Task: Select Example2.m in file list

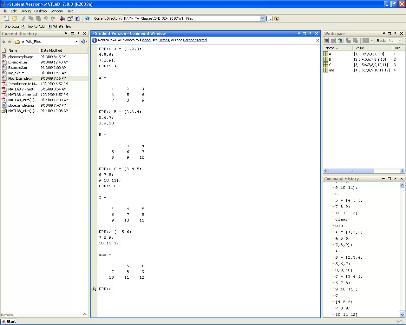Action: click(17, 68)
